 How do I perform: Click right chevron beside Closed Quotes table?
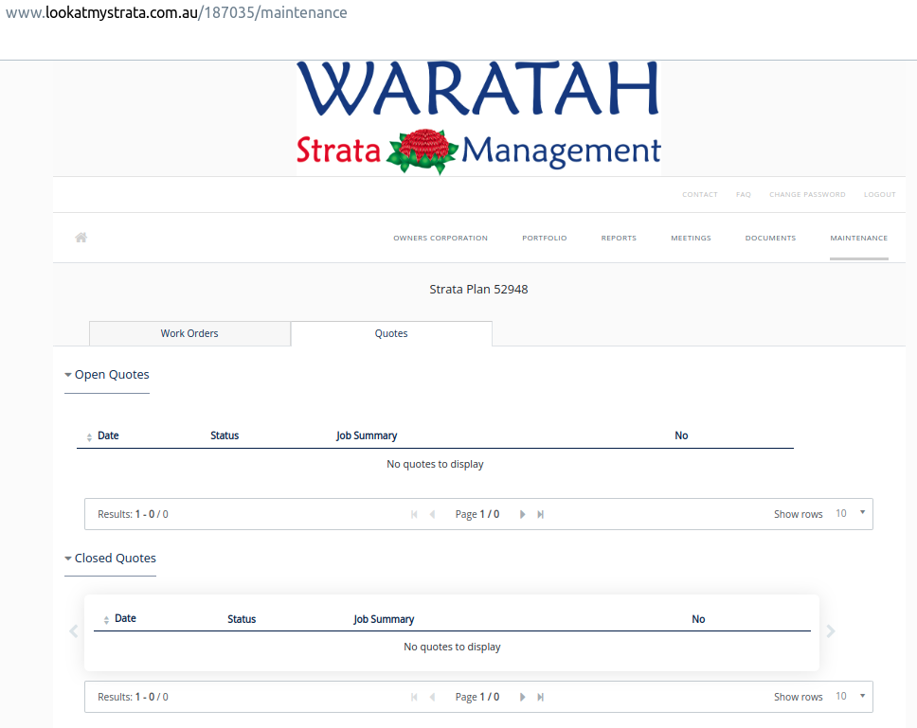coord(831,631)
